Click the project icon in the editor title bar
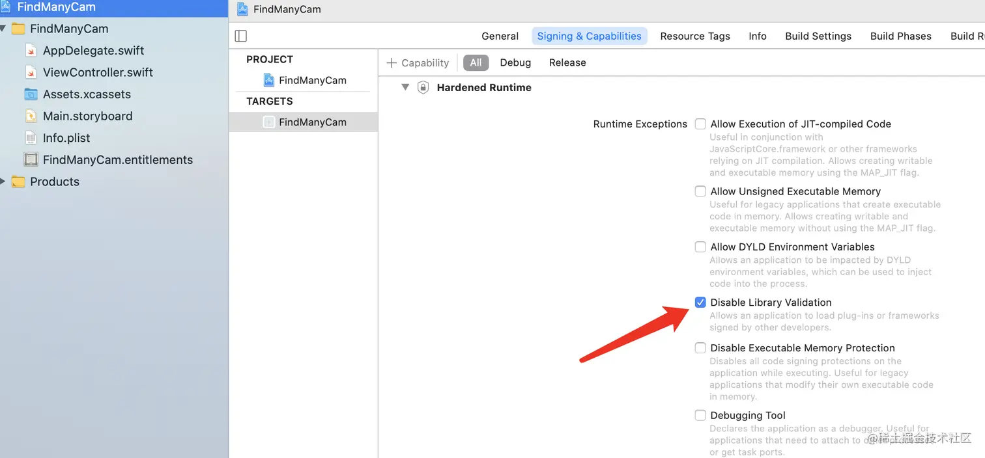Screen dimensions: 985x458 (242, 9)
